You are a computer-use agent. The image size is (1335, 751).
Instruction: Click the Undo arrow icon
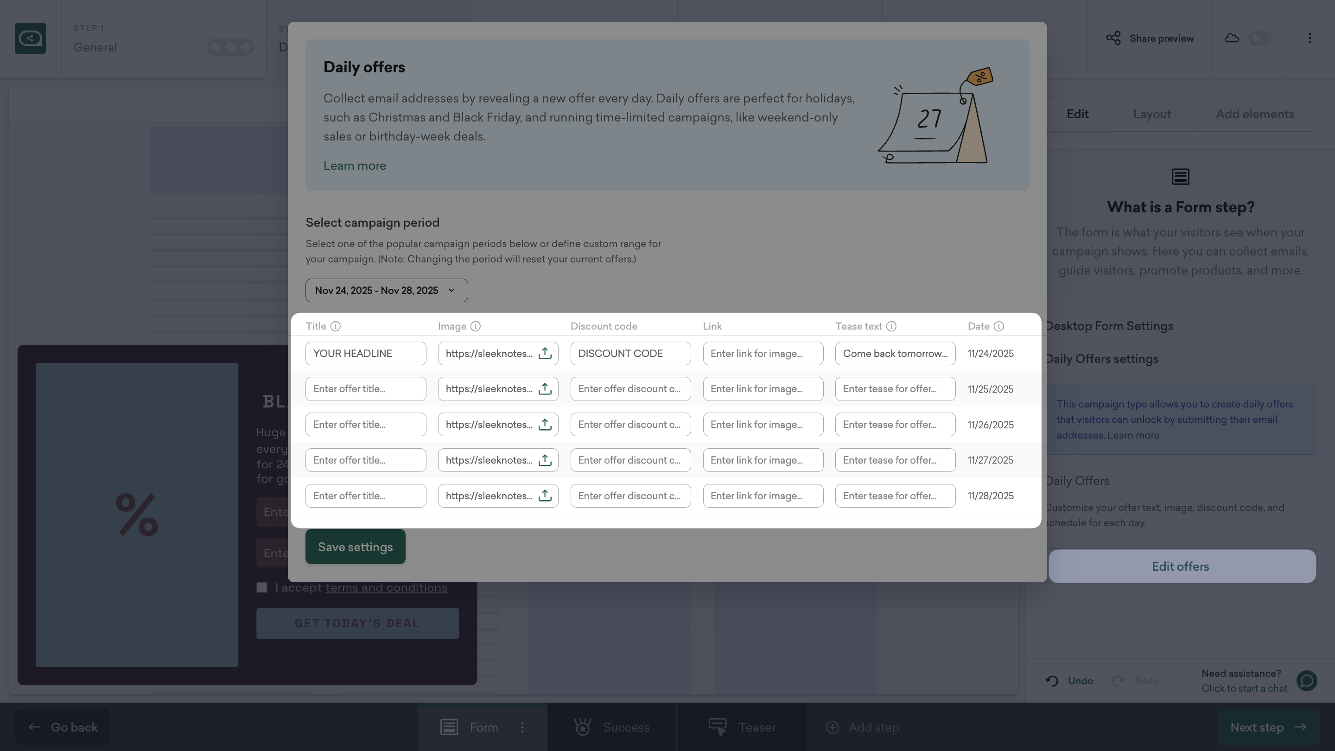[x=1051, y=681]
